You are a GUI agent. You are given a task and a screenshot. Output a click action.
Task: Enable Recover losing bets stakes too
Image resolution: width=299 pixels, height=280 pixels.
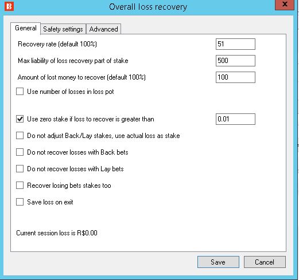20,186
